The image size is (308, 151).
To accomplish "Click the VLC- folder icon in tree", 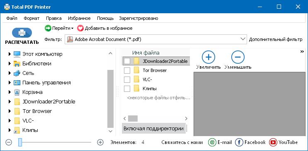I will pos(17,121).
